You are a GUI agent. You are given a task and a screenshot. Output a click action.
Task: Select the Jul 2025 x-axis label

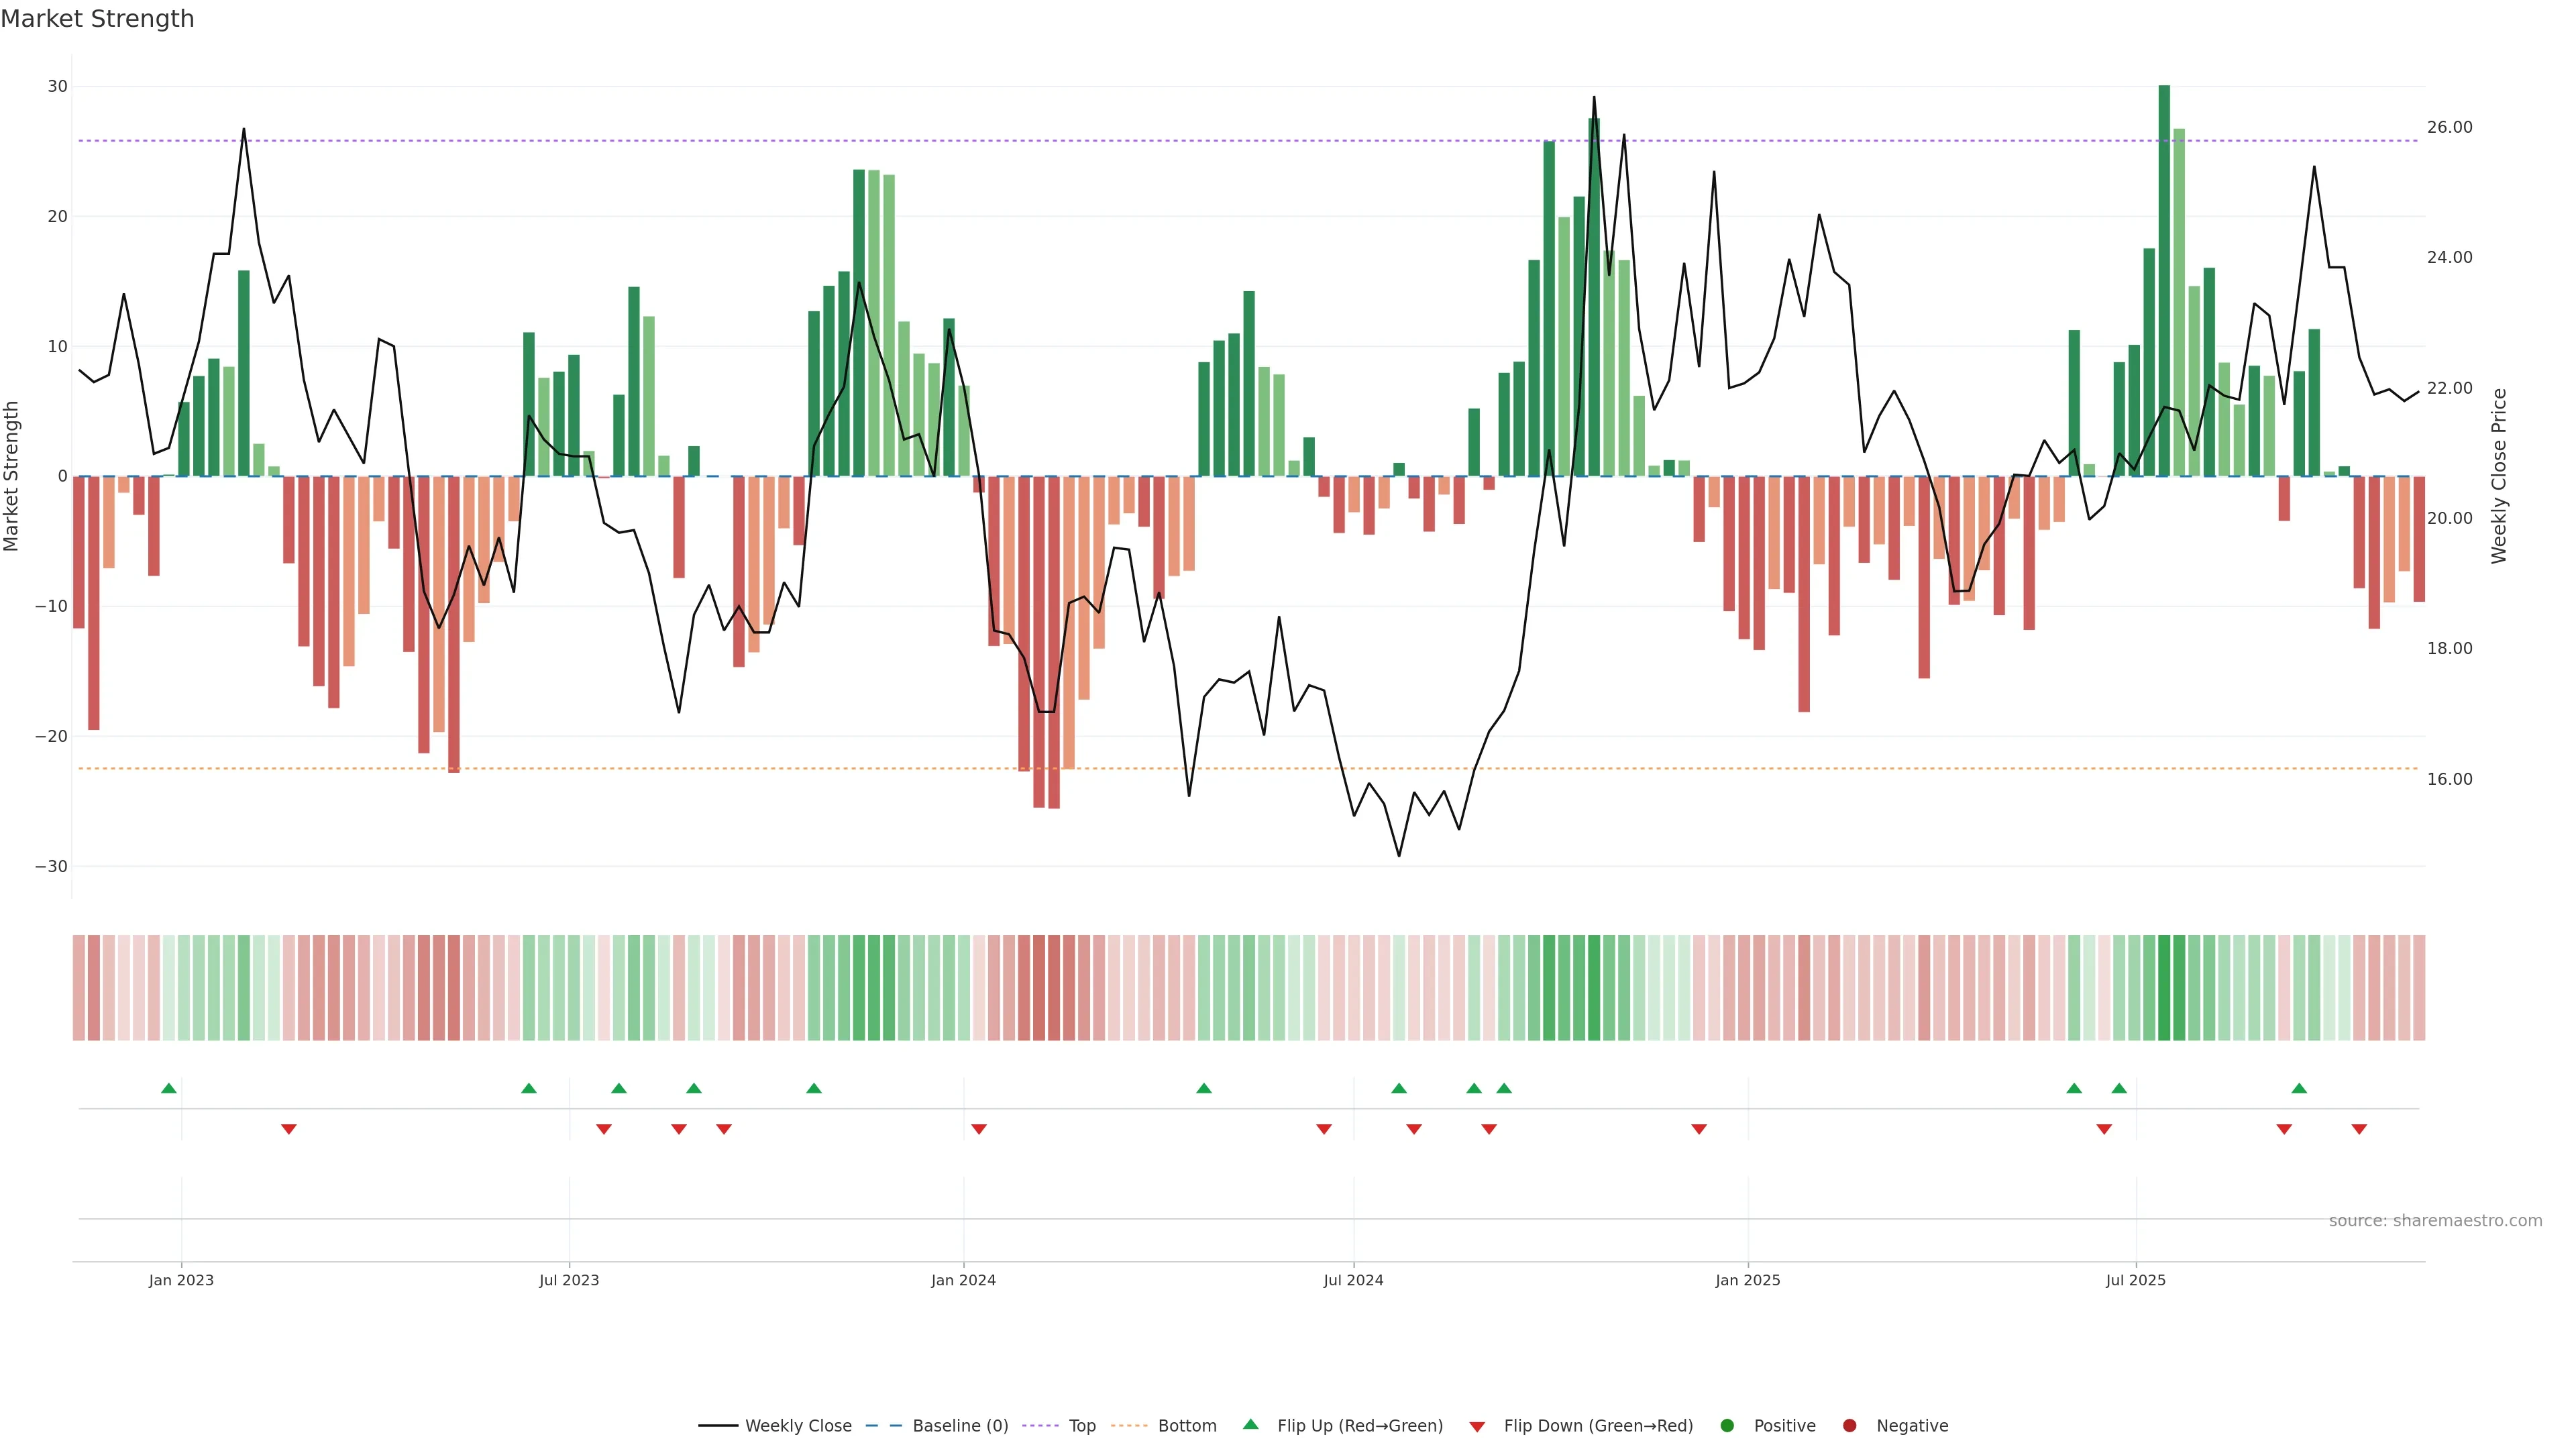pos(2135,1280)
